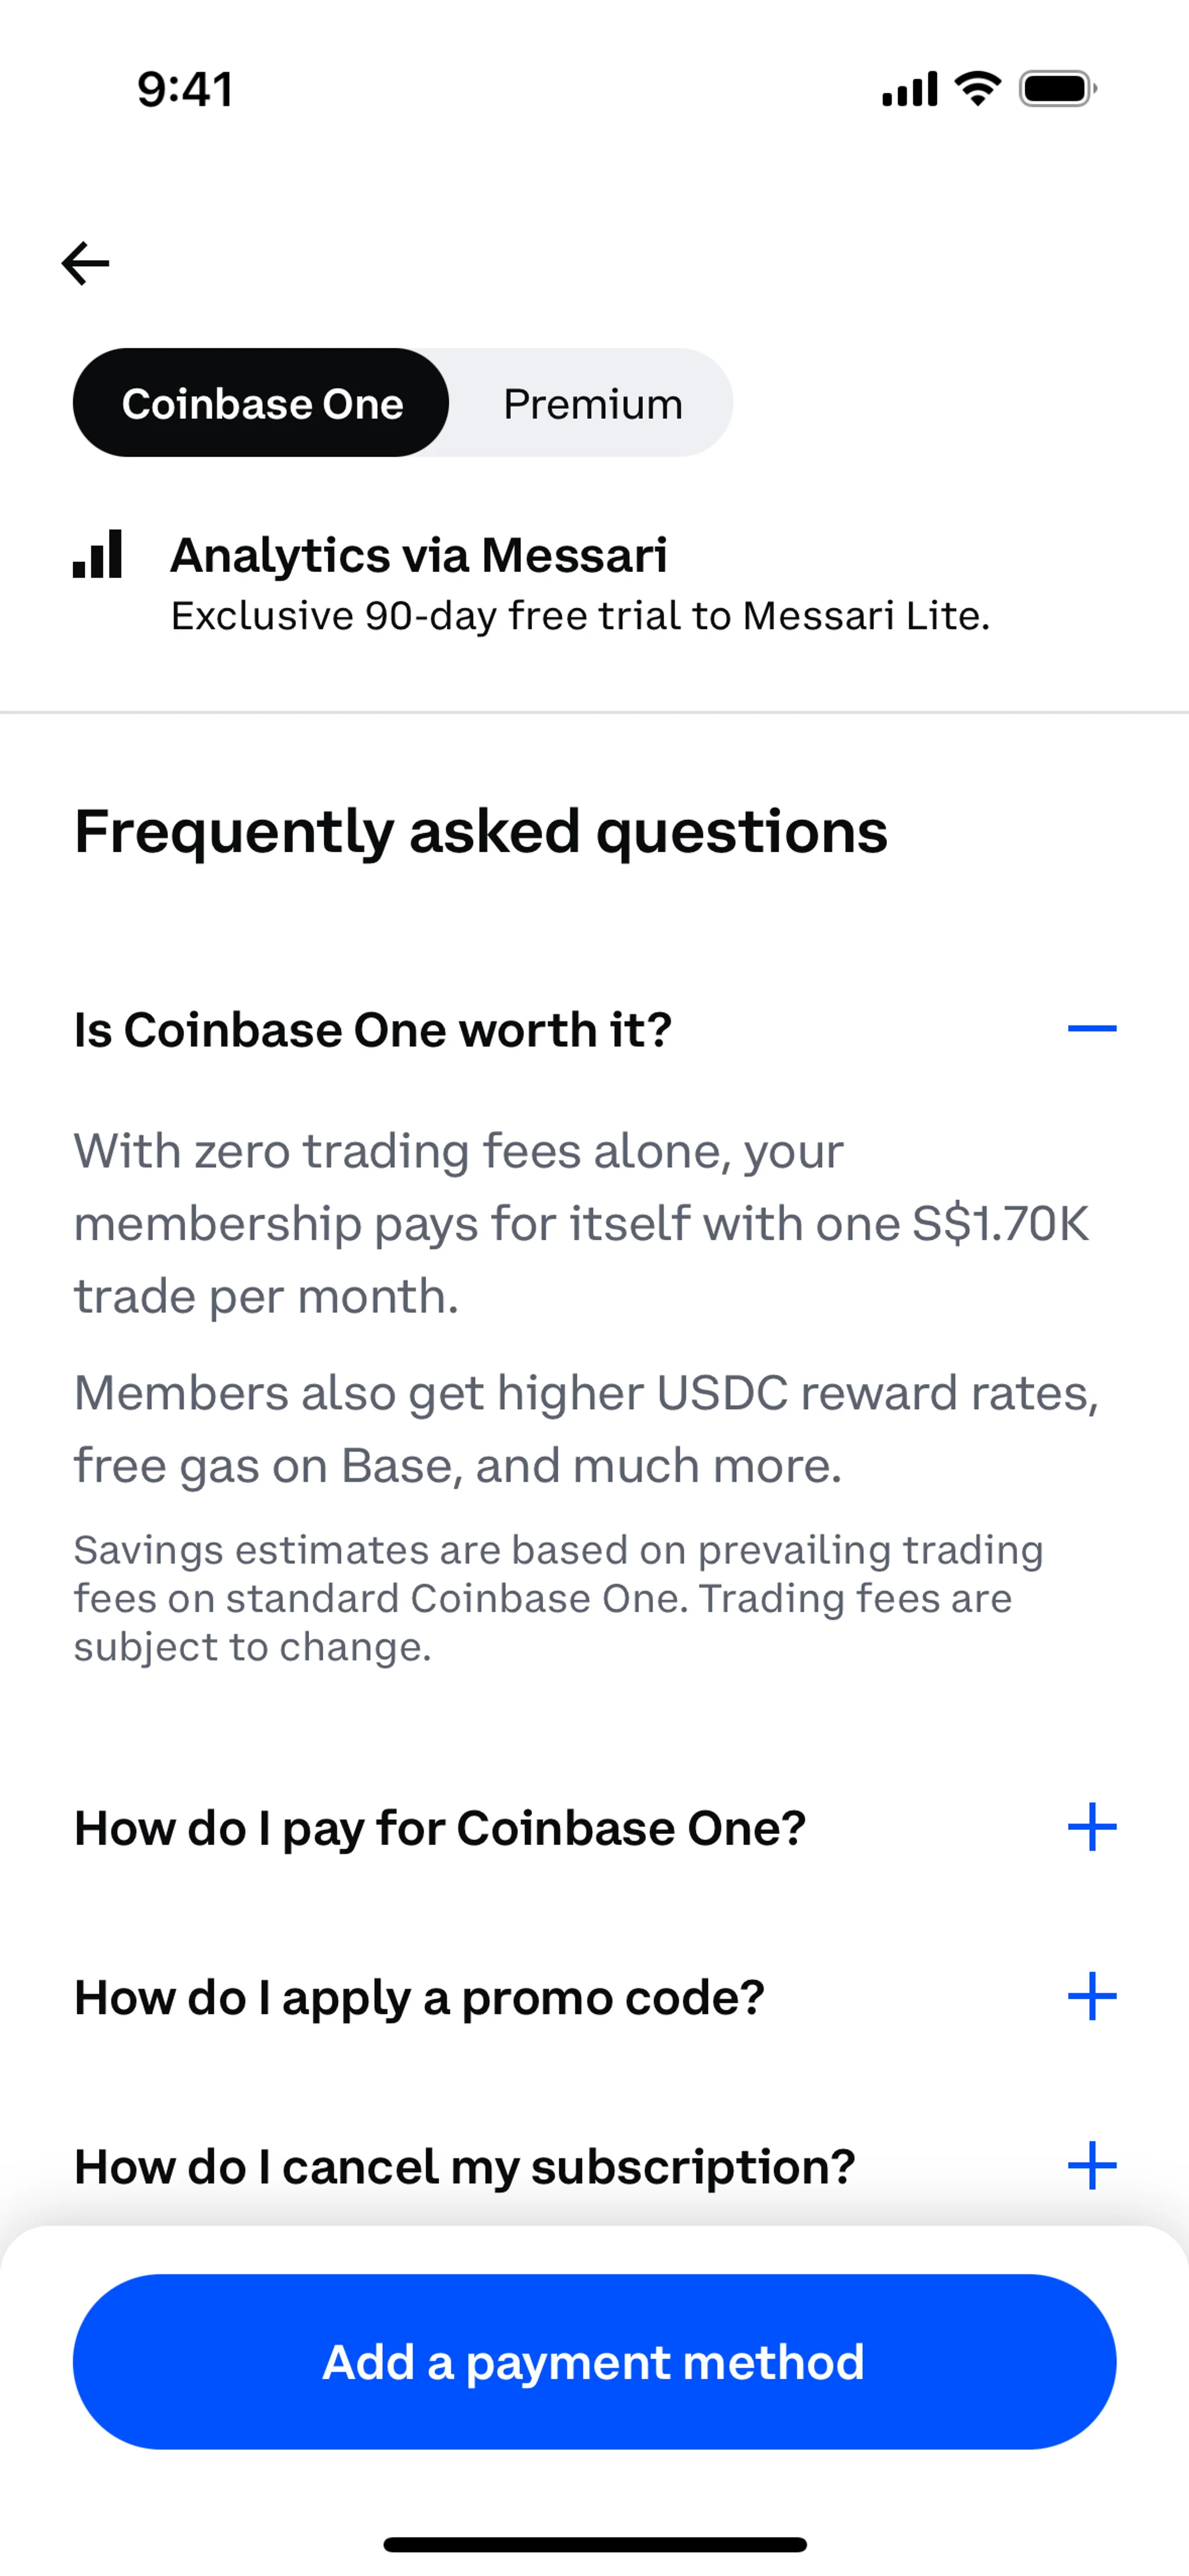
Task: Tap the Analytics bar chart icon
Action: pos(97,554)
